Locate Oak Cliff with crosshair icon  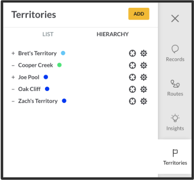coord(132,90)
